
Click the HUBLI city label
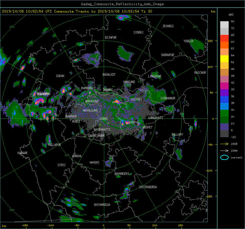click(x=76, y=121)
